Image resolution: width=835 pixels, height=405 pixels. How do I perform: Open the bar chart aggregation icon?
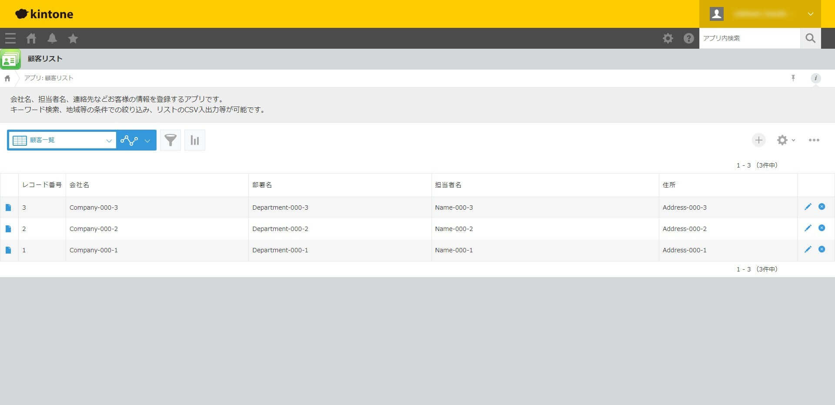195,140
